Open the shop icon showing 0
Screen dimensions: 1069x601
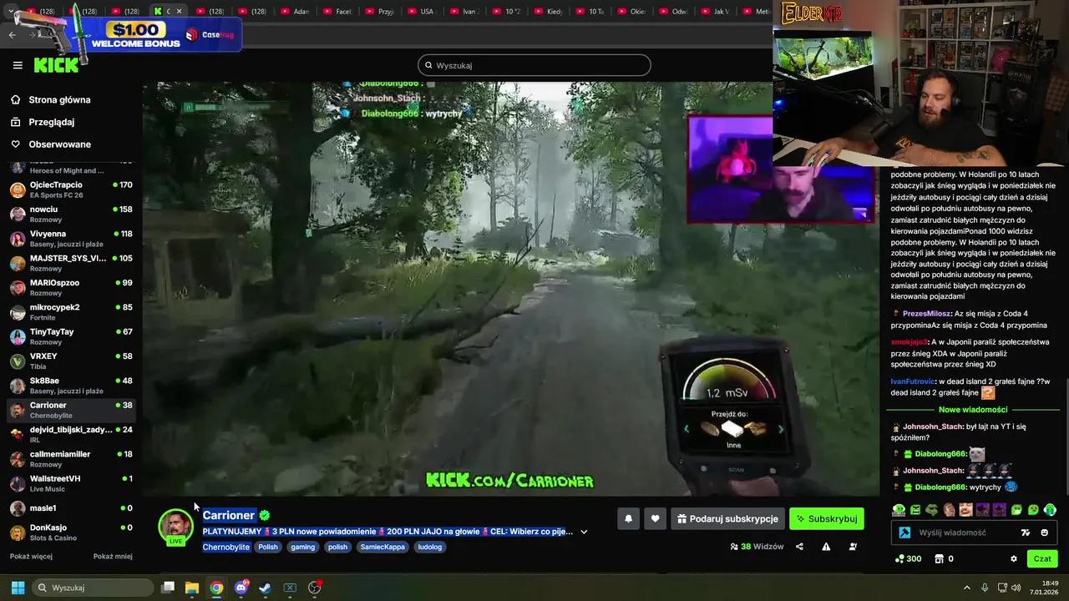pyautogui.click(x=944, y=558)
